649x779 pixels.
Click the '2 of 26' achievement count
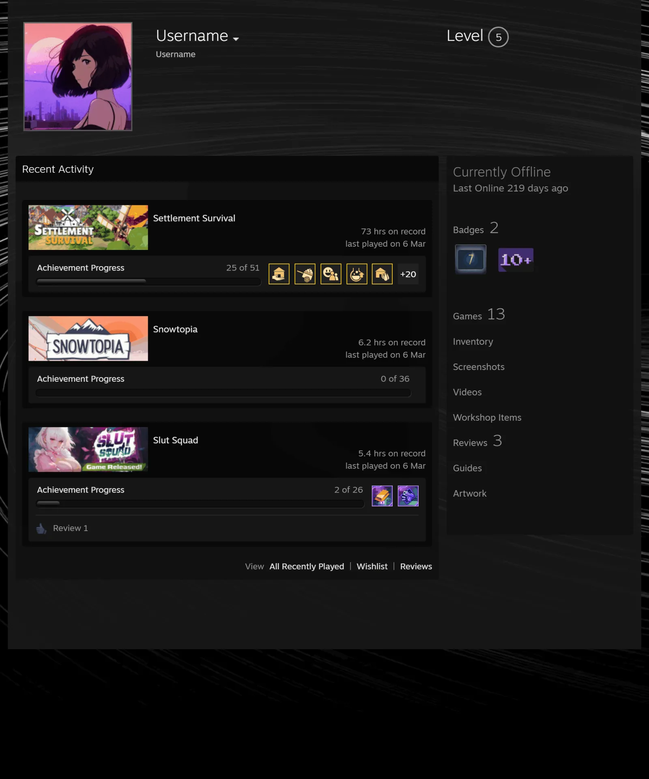pos(348,490)
